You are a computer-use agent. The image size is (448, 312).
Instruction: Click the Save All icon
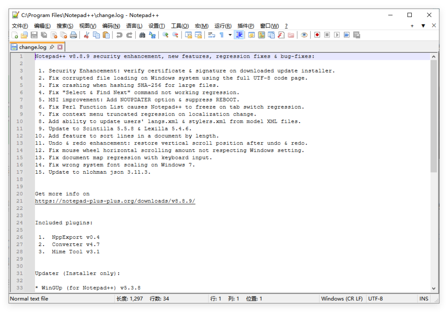[x=44, y=35]
